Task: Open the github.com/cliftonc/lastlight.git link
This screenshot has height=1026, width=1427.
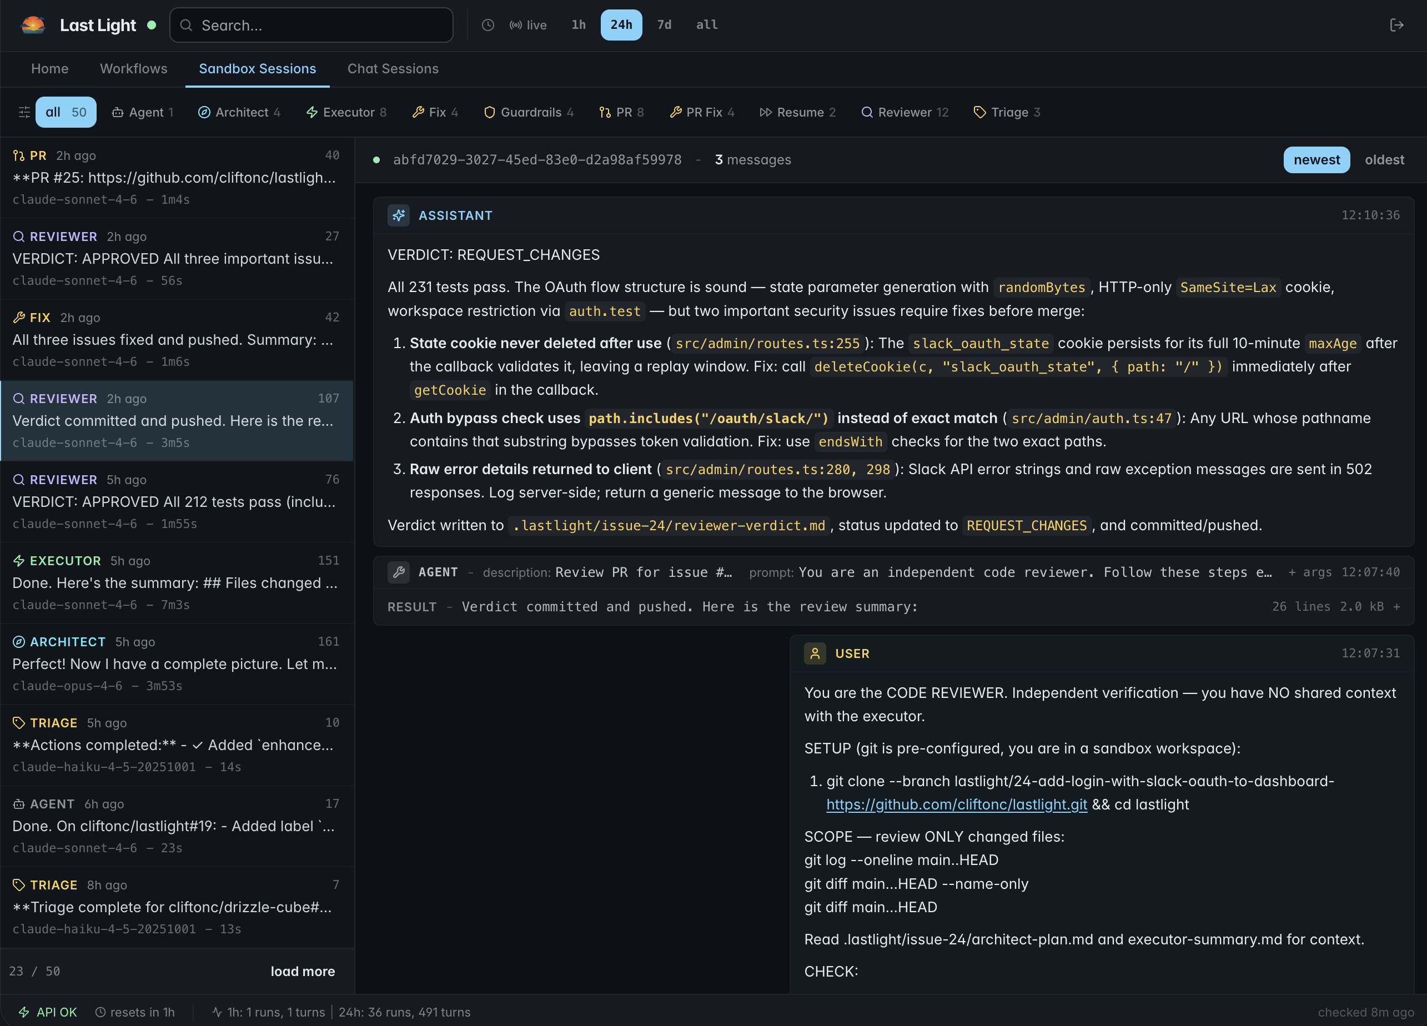Action: (956, 804)
